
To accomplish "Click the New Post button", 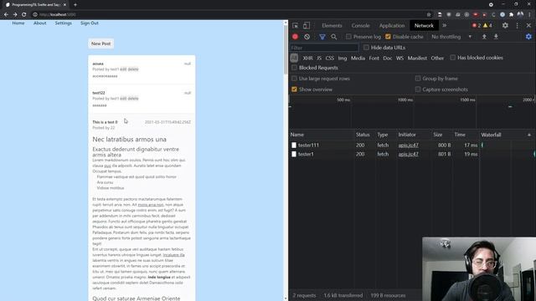I will (x=100, y=43).
